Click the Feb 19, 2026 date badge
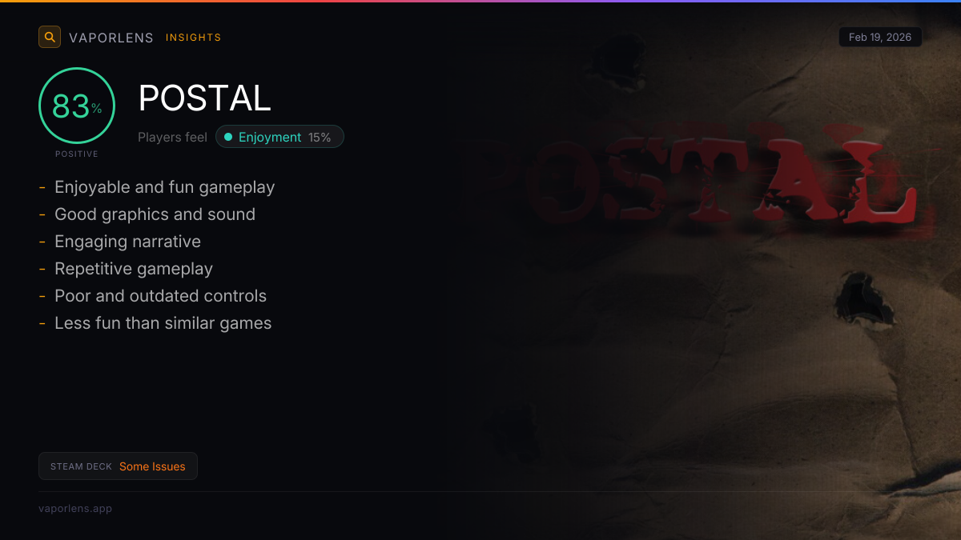Screen dimensions: 961x540 pos(880,37)
